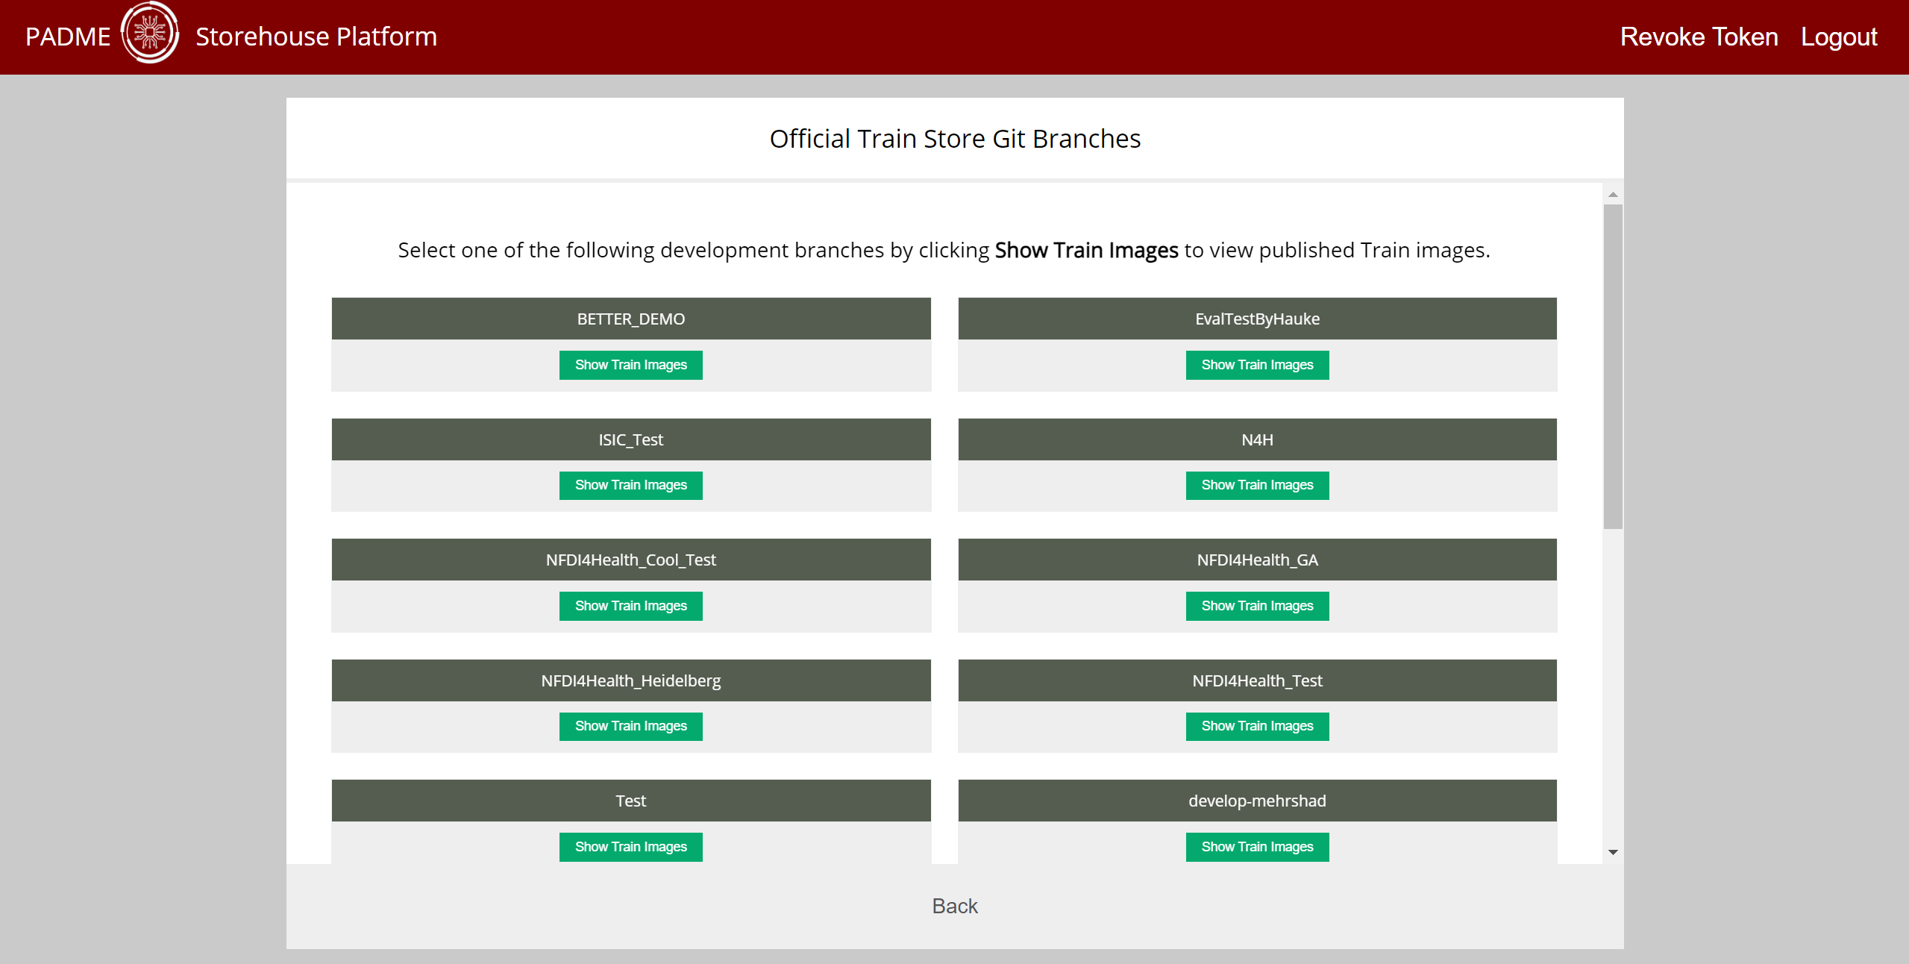Click the scrollbar down arrow

tap(1611, 851)
